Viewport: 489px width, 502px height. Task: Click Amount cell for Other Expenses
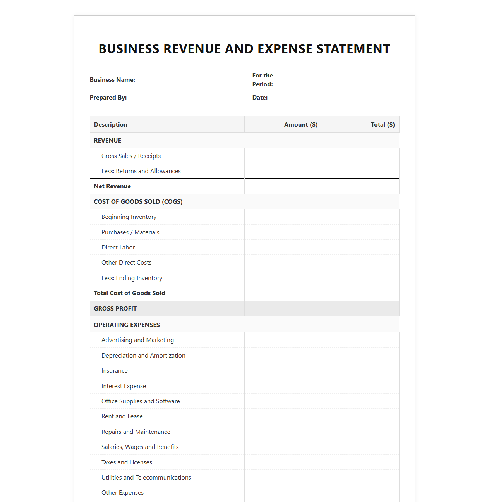coord(283,493)
